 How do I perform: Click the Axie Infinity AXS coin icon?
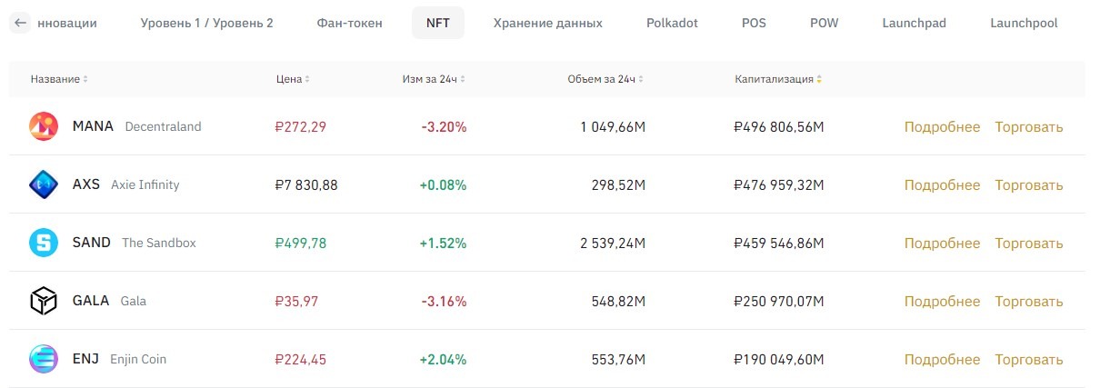pos(43,184)
